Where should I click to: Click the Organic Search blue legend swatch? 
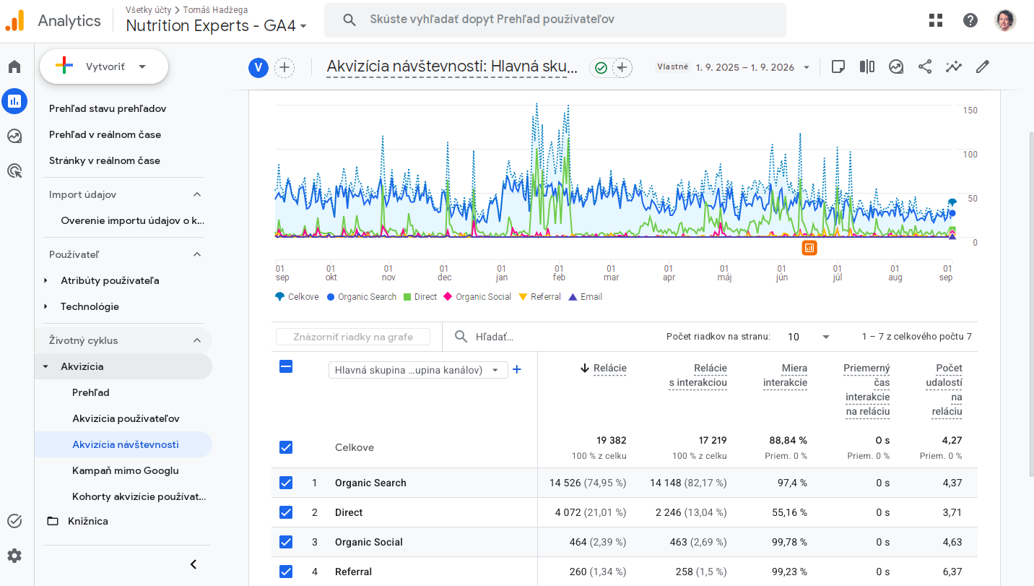click(331, 297)
